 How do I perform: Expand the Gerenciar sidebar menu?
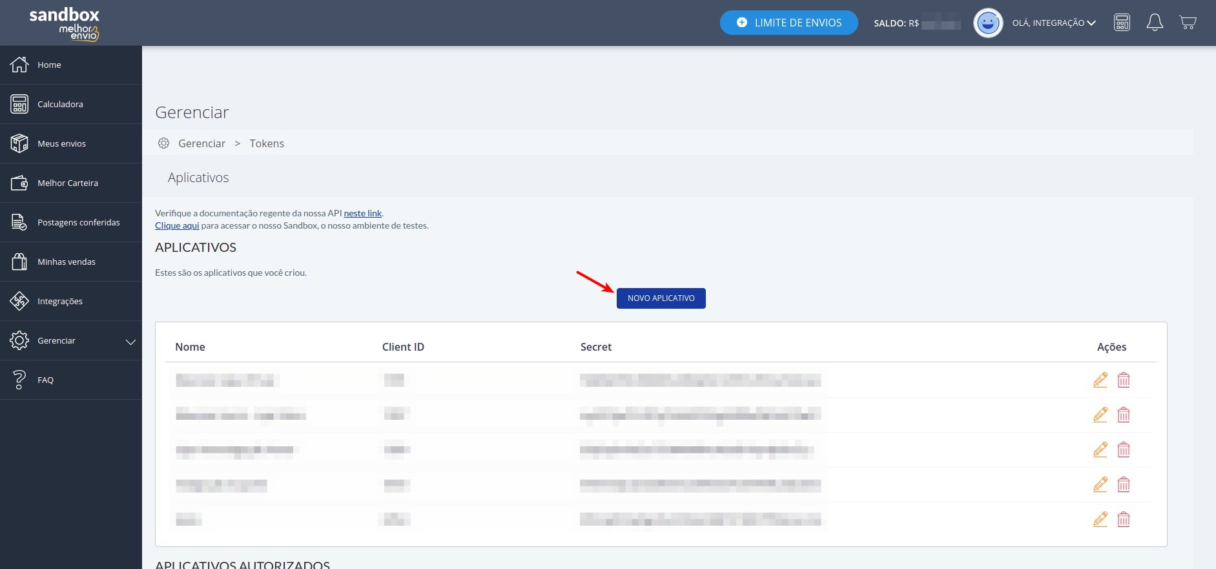[71, 340]
